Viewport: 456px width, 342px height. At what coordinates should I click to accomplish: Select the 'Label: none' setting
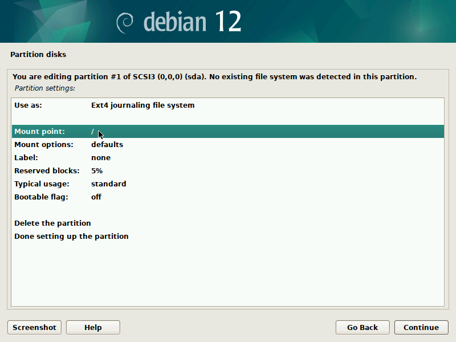click(228, 158)
